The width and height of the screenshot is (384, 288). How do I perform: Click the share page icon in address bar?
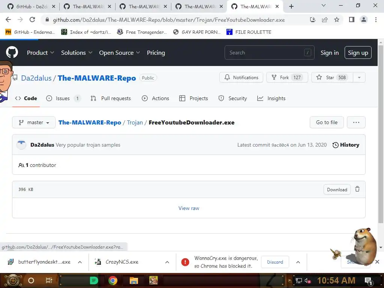click(x=325, y=19)
